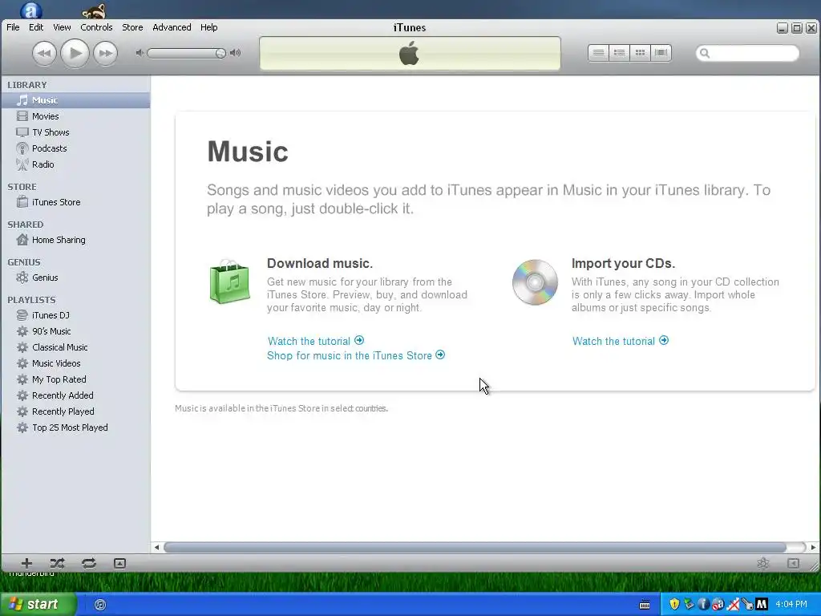Open the File menu
Image resolution: width=821 pixels, height=616 pixels.
tap(13, 27)
